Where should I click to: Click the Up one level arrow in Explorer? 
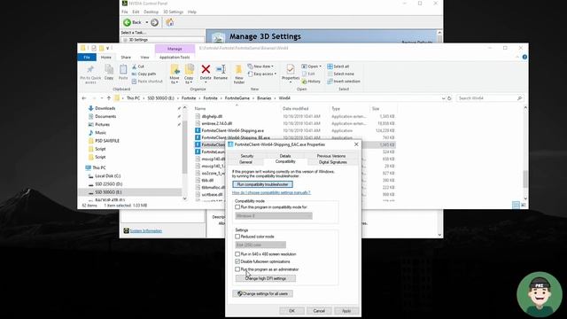click(x=109, y=98)
